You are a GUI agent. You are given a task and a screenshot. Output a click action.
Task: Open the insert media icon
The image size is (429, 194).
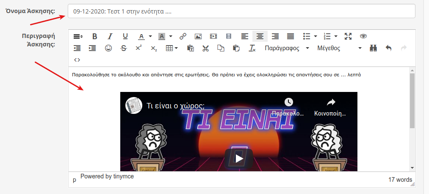click(x=213, y=36)
